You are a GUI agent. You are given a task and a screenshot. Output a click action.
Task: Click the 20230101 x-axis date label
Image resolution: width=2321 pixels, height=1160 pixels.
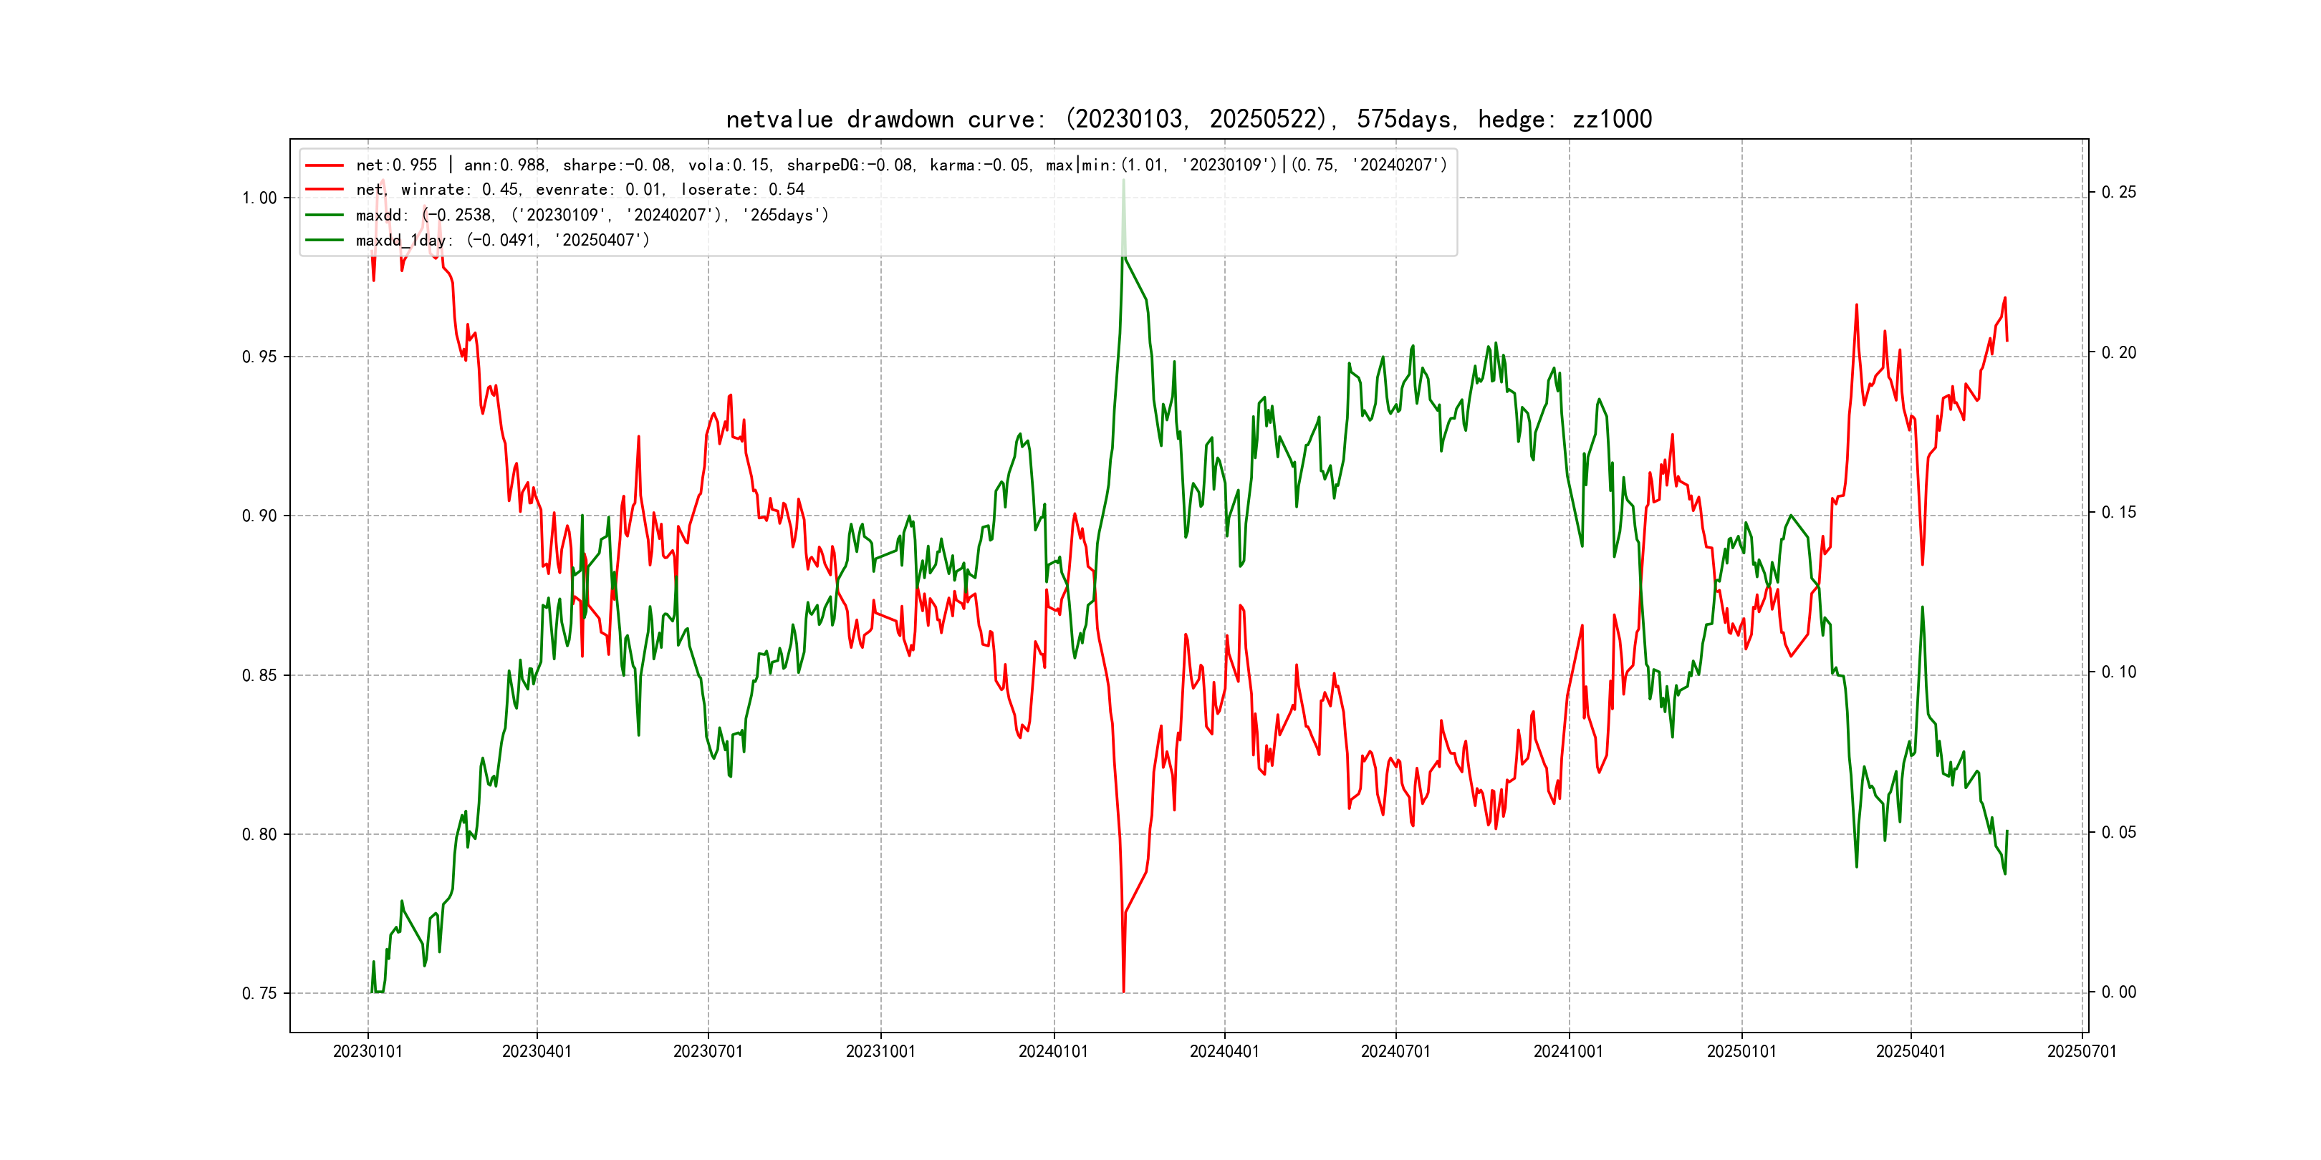coord(367,1051)
